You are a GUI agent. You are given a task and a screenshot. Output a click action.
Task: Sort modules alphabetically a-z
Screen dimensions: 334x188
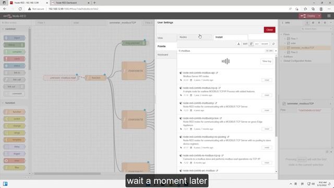coord(257,44)
